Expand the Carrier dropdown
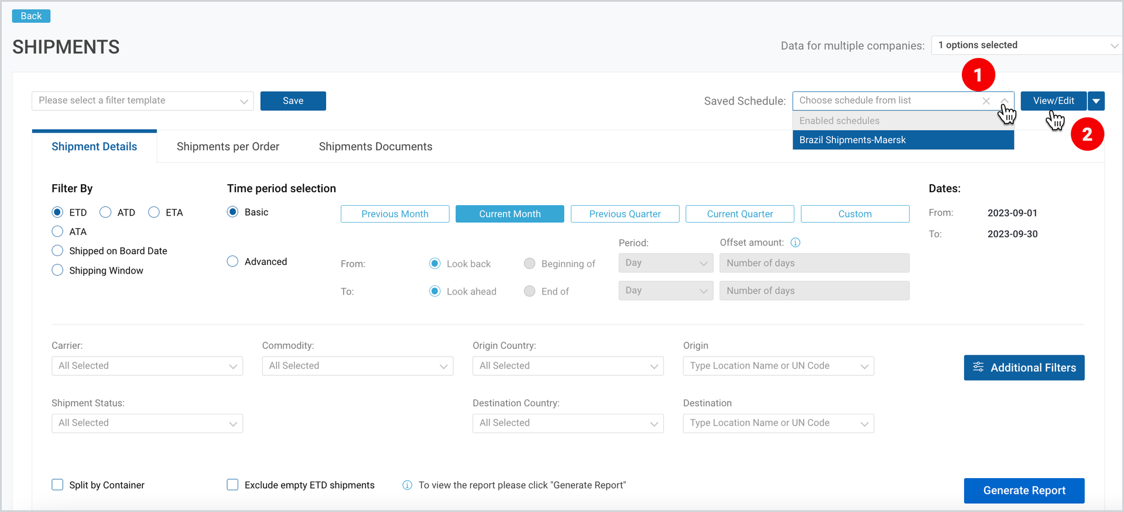 click(x=147, y=366)
